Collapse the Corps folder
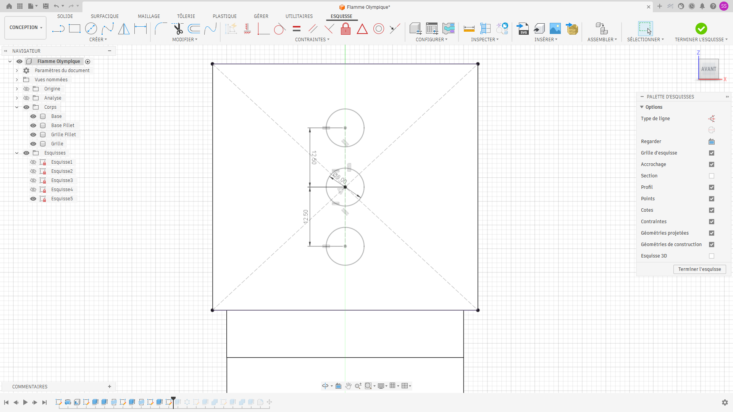This screenshot has width=733, height=412. pos(17,107)
